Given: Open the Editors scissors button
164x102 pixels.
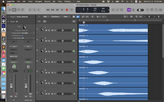Looking at the screenshot, I should [x=39, y=10].
